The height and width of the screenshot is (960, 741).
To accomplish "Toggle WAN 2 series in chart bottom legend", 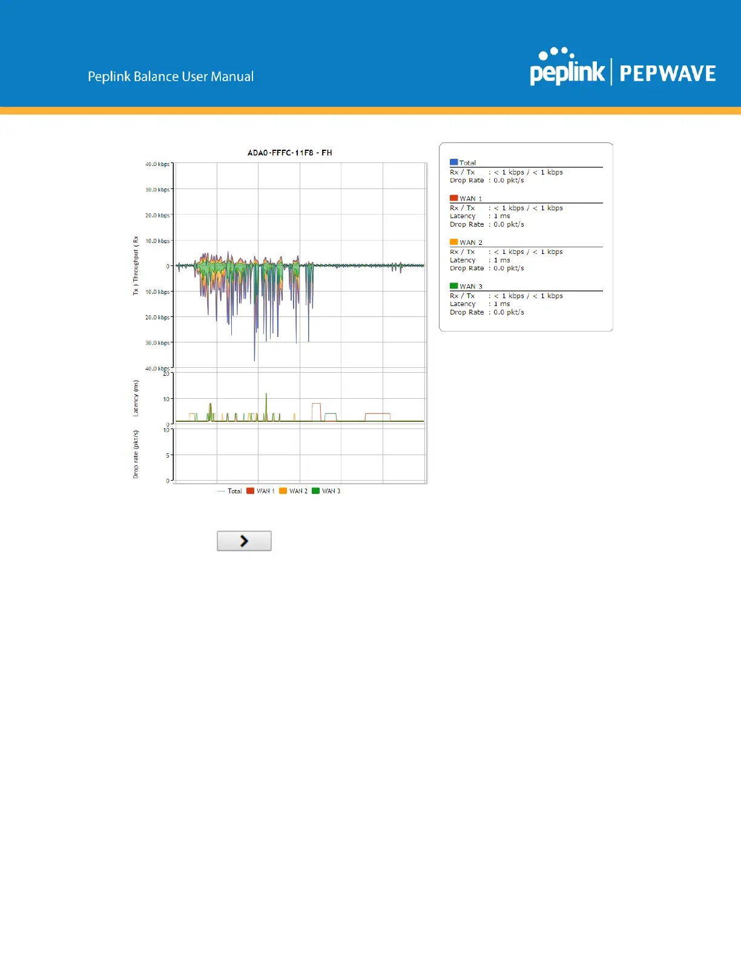I will [x=293, y=491].
